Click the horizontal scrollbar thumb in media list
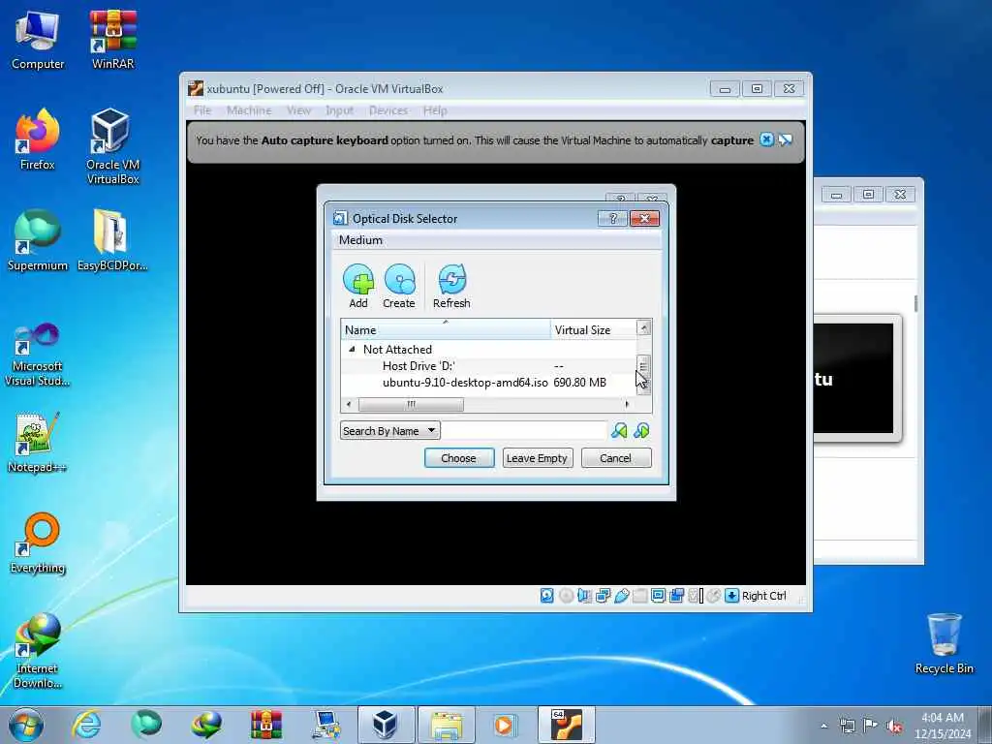The image size is (992, 744). [411, 404]
